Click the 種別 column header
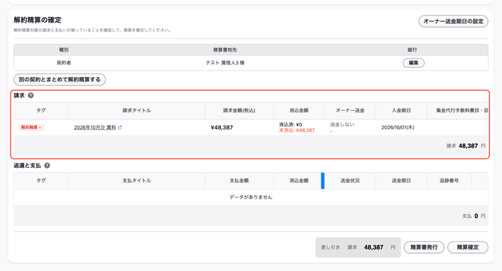The width and height of the screenshot is (502, 271). (64, 49)
